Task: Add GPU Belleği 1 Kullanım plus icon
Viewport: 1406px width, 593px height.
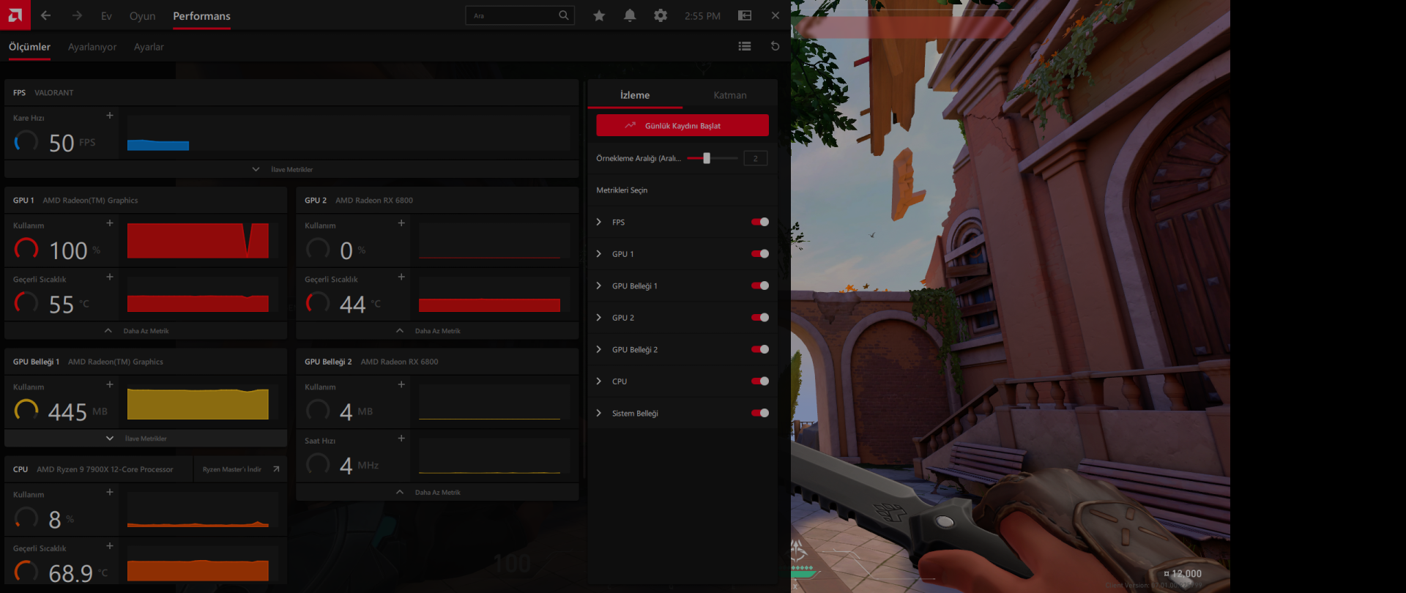Action: click(110, 384)
